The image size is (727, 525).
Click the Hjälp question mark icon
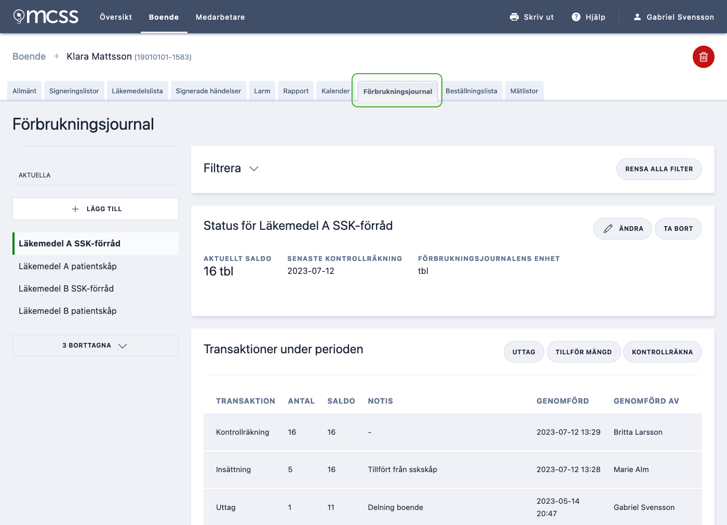[576, 17]
